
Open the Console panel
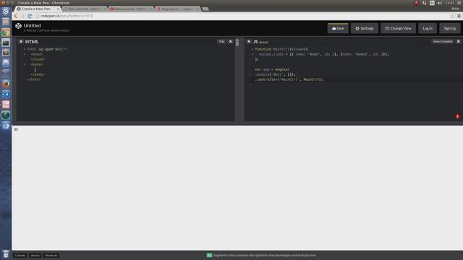tap(20, 255)
